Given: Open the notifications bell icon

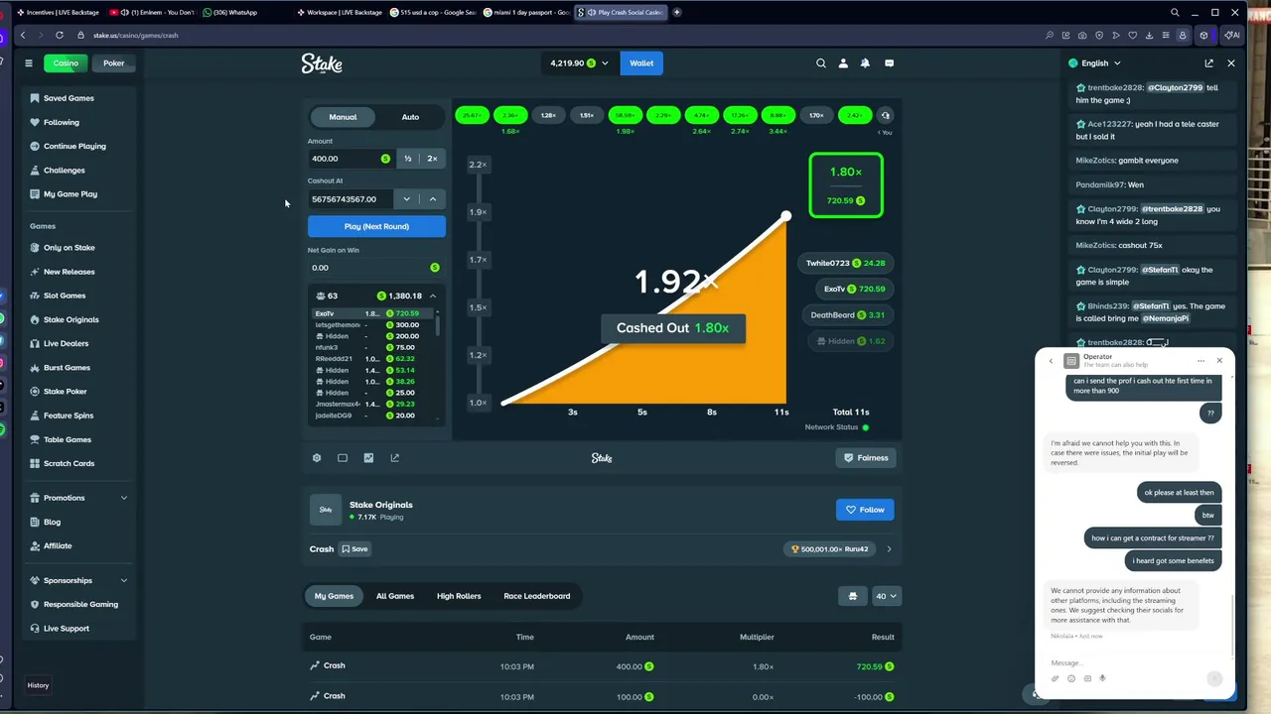Looking at the screenshot, I should 865,63.
